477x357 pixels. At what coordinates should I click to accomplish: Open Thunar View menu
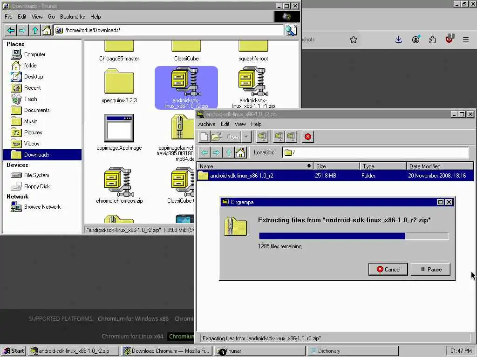click(37, 17)
